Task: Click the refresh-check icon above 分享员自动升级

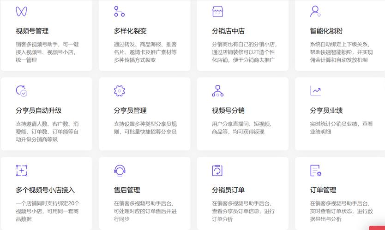Action: [22, 91]
